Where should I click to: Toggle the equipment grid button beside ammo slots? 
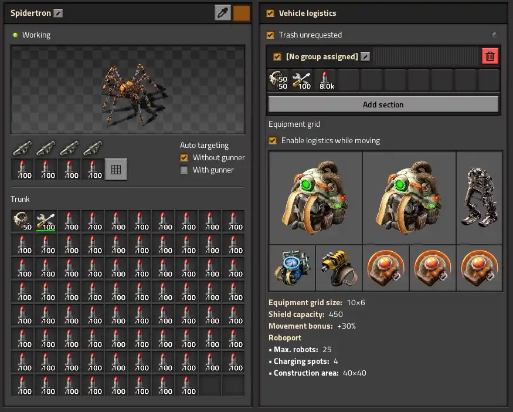(x=116, y=170)
